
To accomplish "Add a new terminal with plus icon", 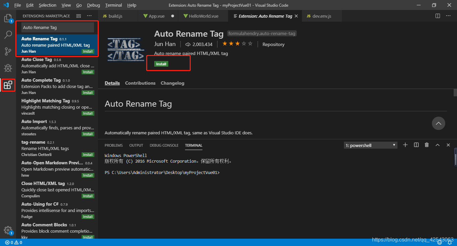I will coord(405,145).
